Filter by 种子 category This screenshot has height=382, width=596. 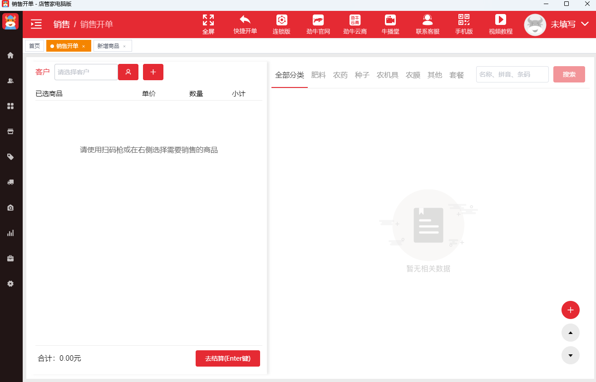(x=362, y=75)
